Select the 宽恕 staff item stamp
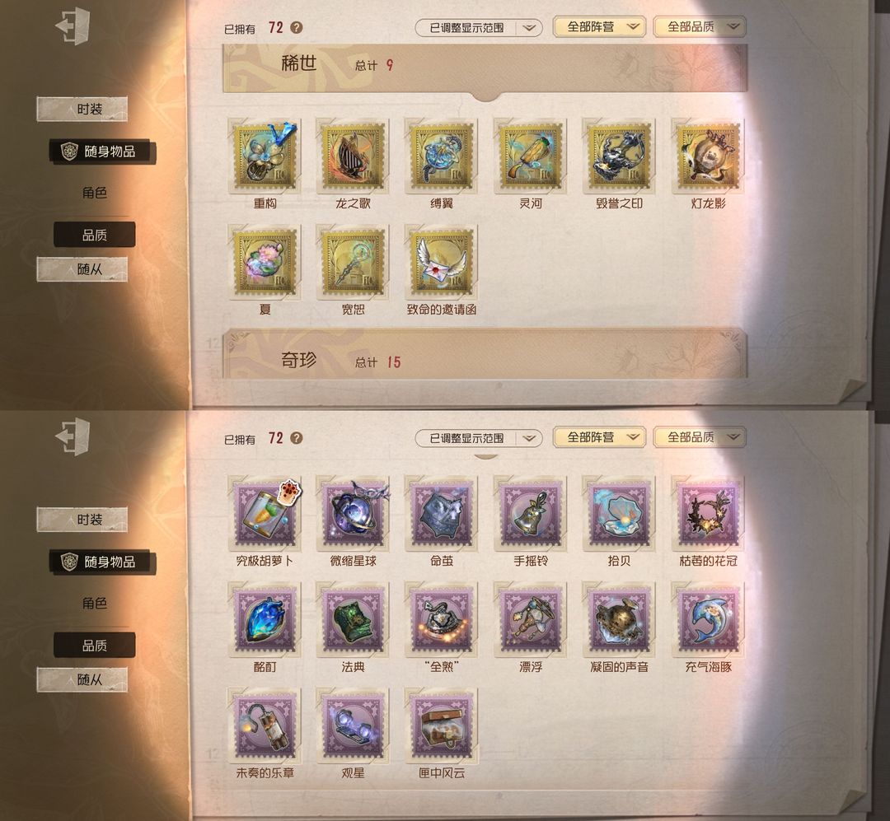 tap(353, 263)
